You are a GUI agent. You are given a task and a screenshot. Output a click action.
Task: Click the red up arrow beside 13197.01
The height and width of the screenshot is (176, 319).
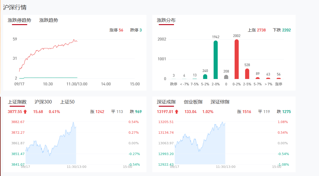(x=177, y=112)
